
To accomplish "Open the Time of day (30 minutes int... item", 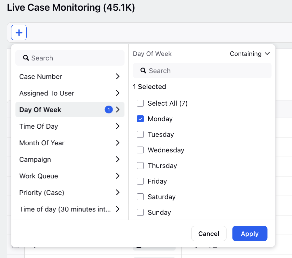I will pyautogui.click(x=70, y=209).
